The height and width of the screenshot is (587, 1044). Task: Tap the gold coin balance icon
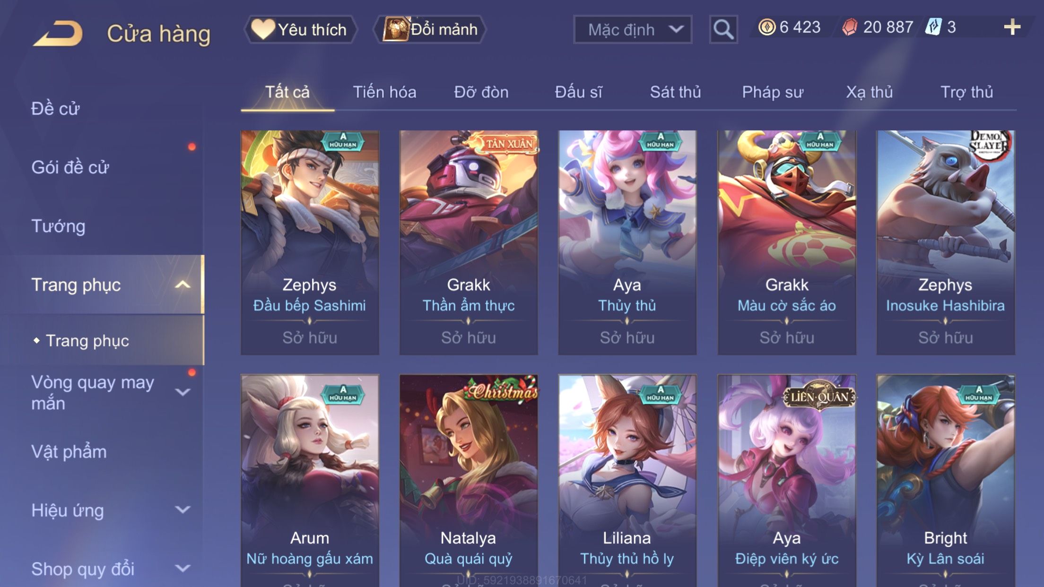pyautogui.click(x=766, y=27)
